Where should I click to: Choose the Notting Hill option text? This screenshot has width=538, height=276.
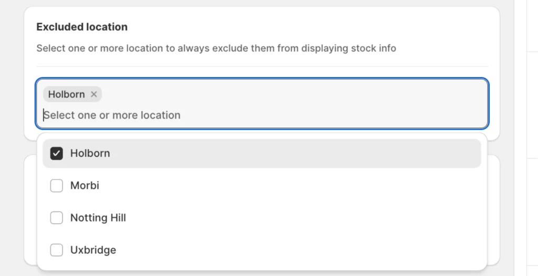point(98,218)
